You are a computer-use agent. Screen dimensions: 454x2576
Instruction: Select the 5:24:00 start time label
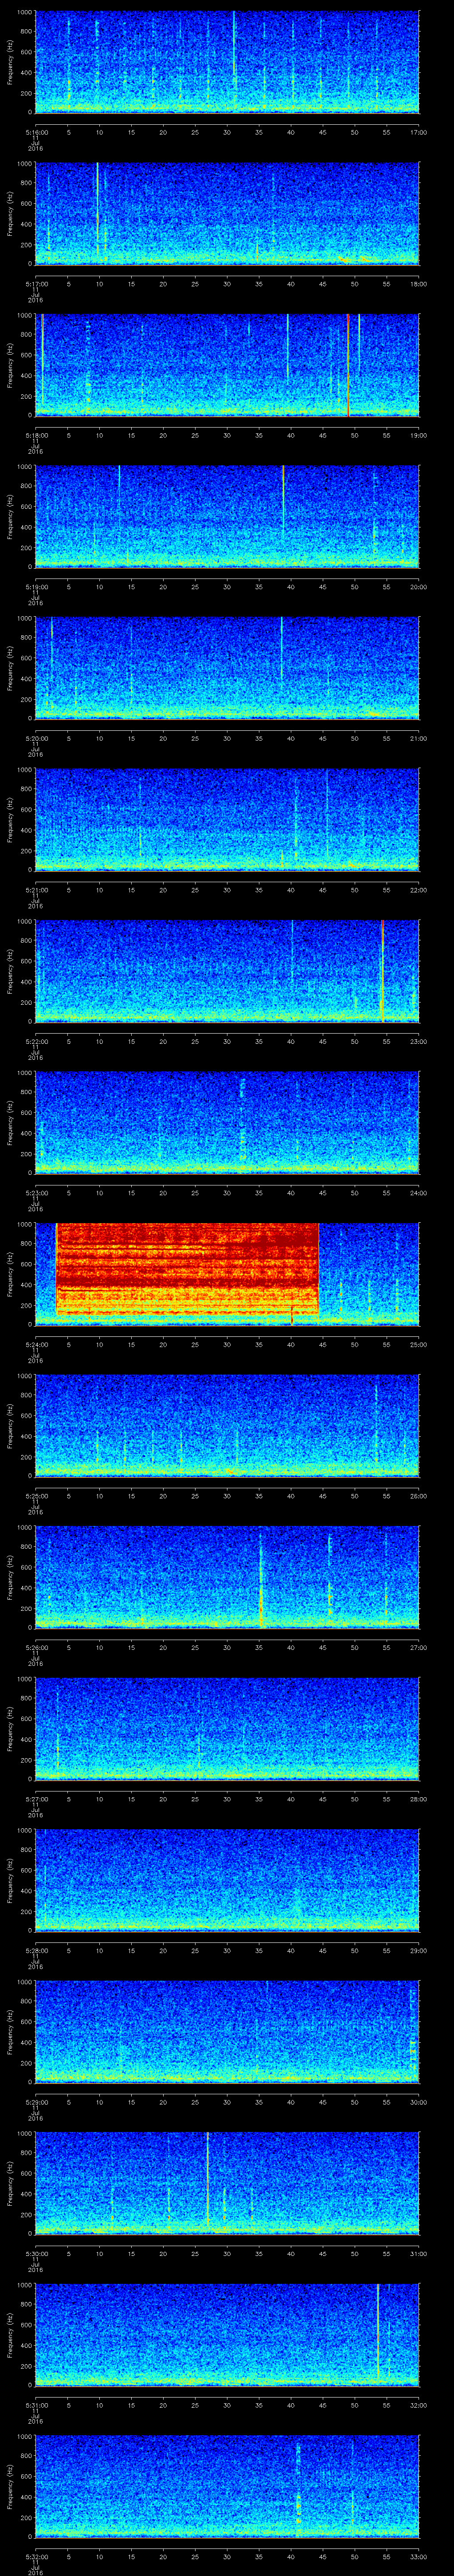tap(36, 1344)
